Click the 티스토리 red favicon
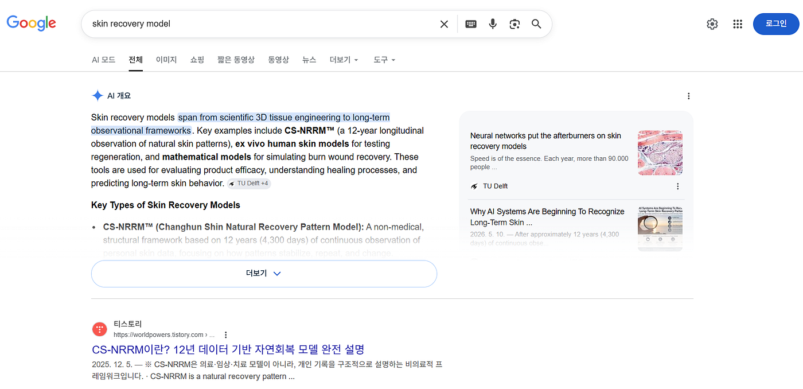This screenshot has height=389, width=803. point(99,329)
